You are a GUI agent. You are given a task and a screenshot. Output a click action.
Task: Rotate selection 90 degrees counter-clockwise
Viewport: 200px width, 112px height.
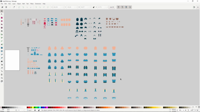19,7
